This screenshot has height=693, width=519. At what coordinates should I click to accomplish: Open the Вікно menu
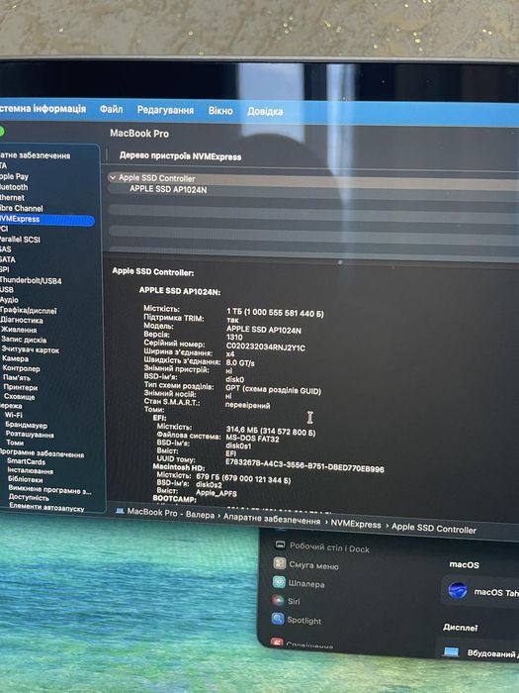point(220,111)
